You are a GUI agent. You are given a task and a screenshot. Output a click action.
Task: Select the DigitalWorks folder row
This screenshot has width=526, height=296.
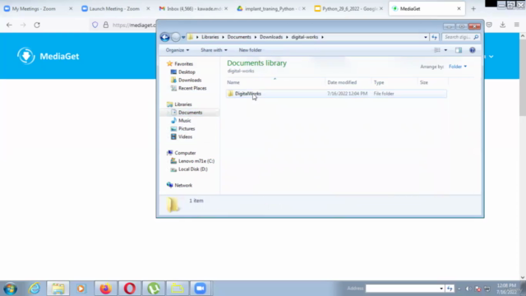tap(336, 94)
